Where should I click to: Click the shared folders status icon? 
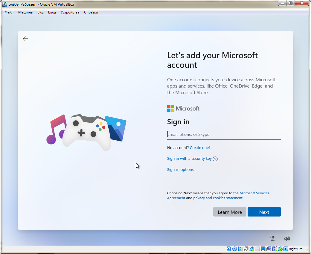[x=257, y=249]
